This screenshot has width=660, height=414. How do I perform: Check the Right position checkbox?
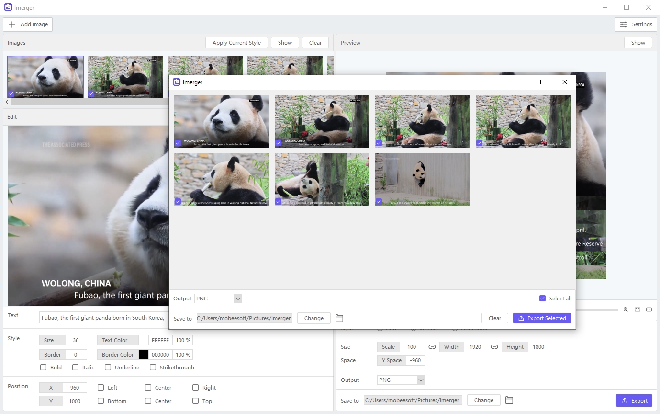[x=196, y=388]
